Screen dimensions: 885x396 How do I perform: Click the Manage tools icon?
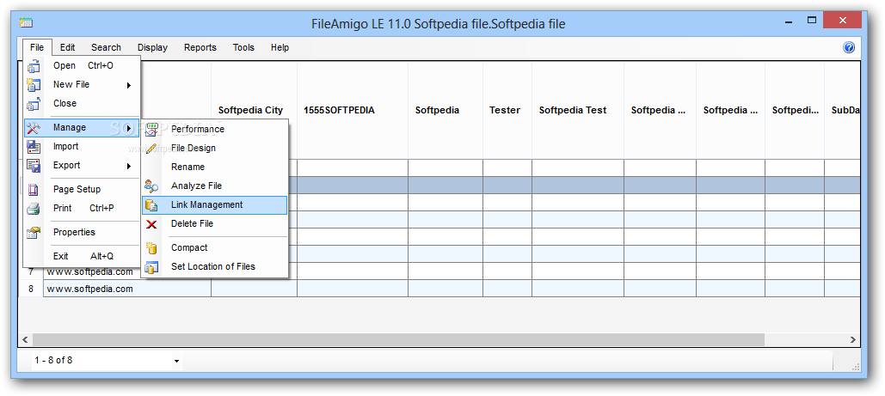click(x=34, y=128)
